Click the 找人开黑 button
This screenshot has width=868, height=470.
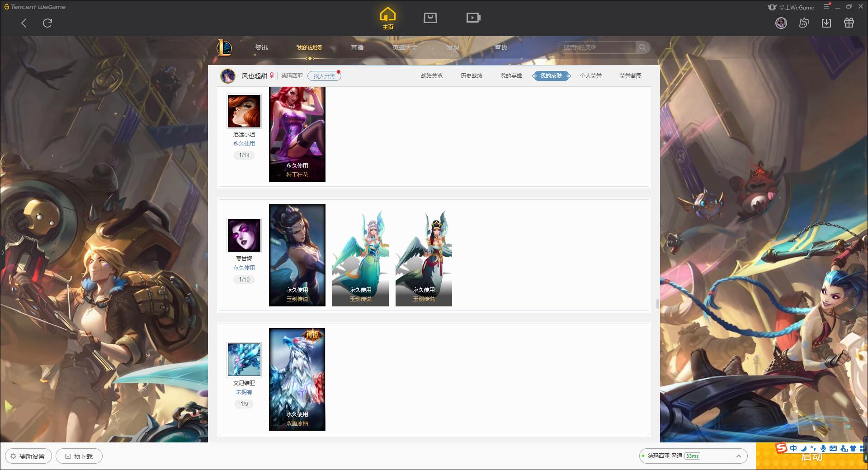tap(324, 76)
